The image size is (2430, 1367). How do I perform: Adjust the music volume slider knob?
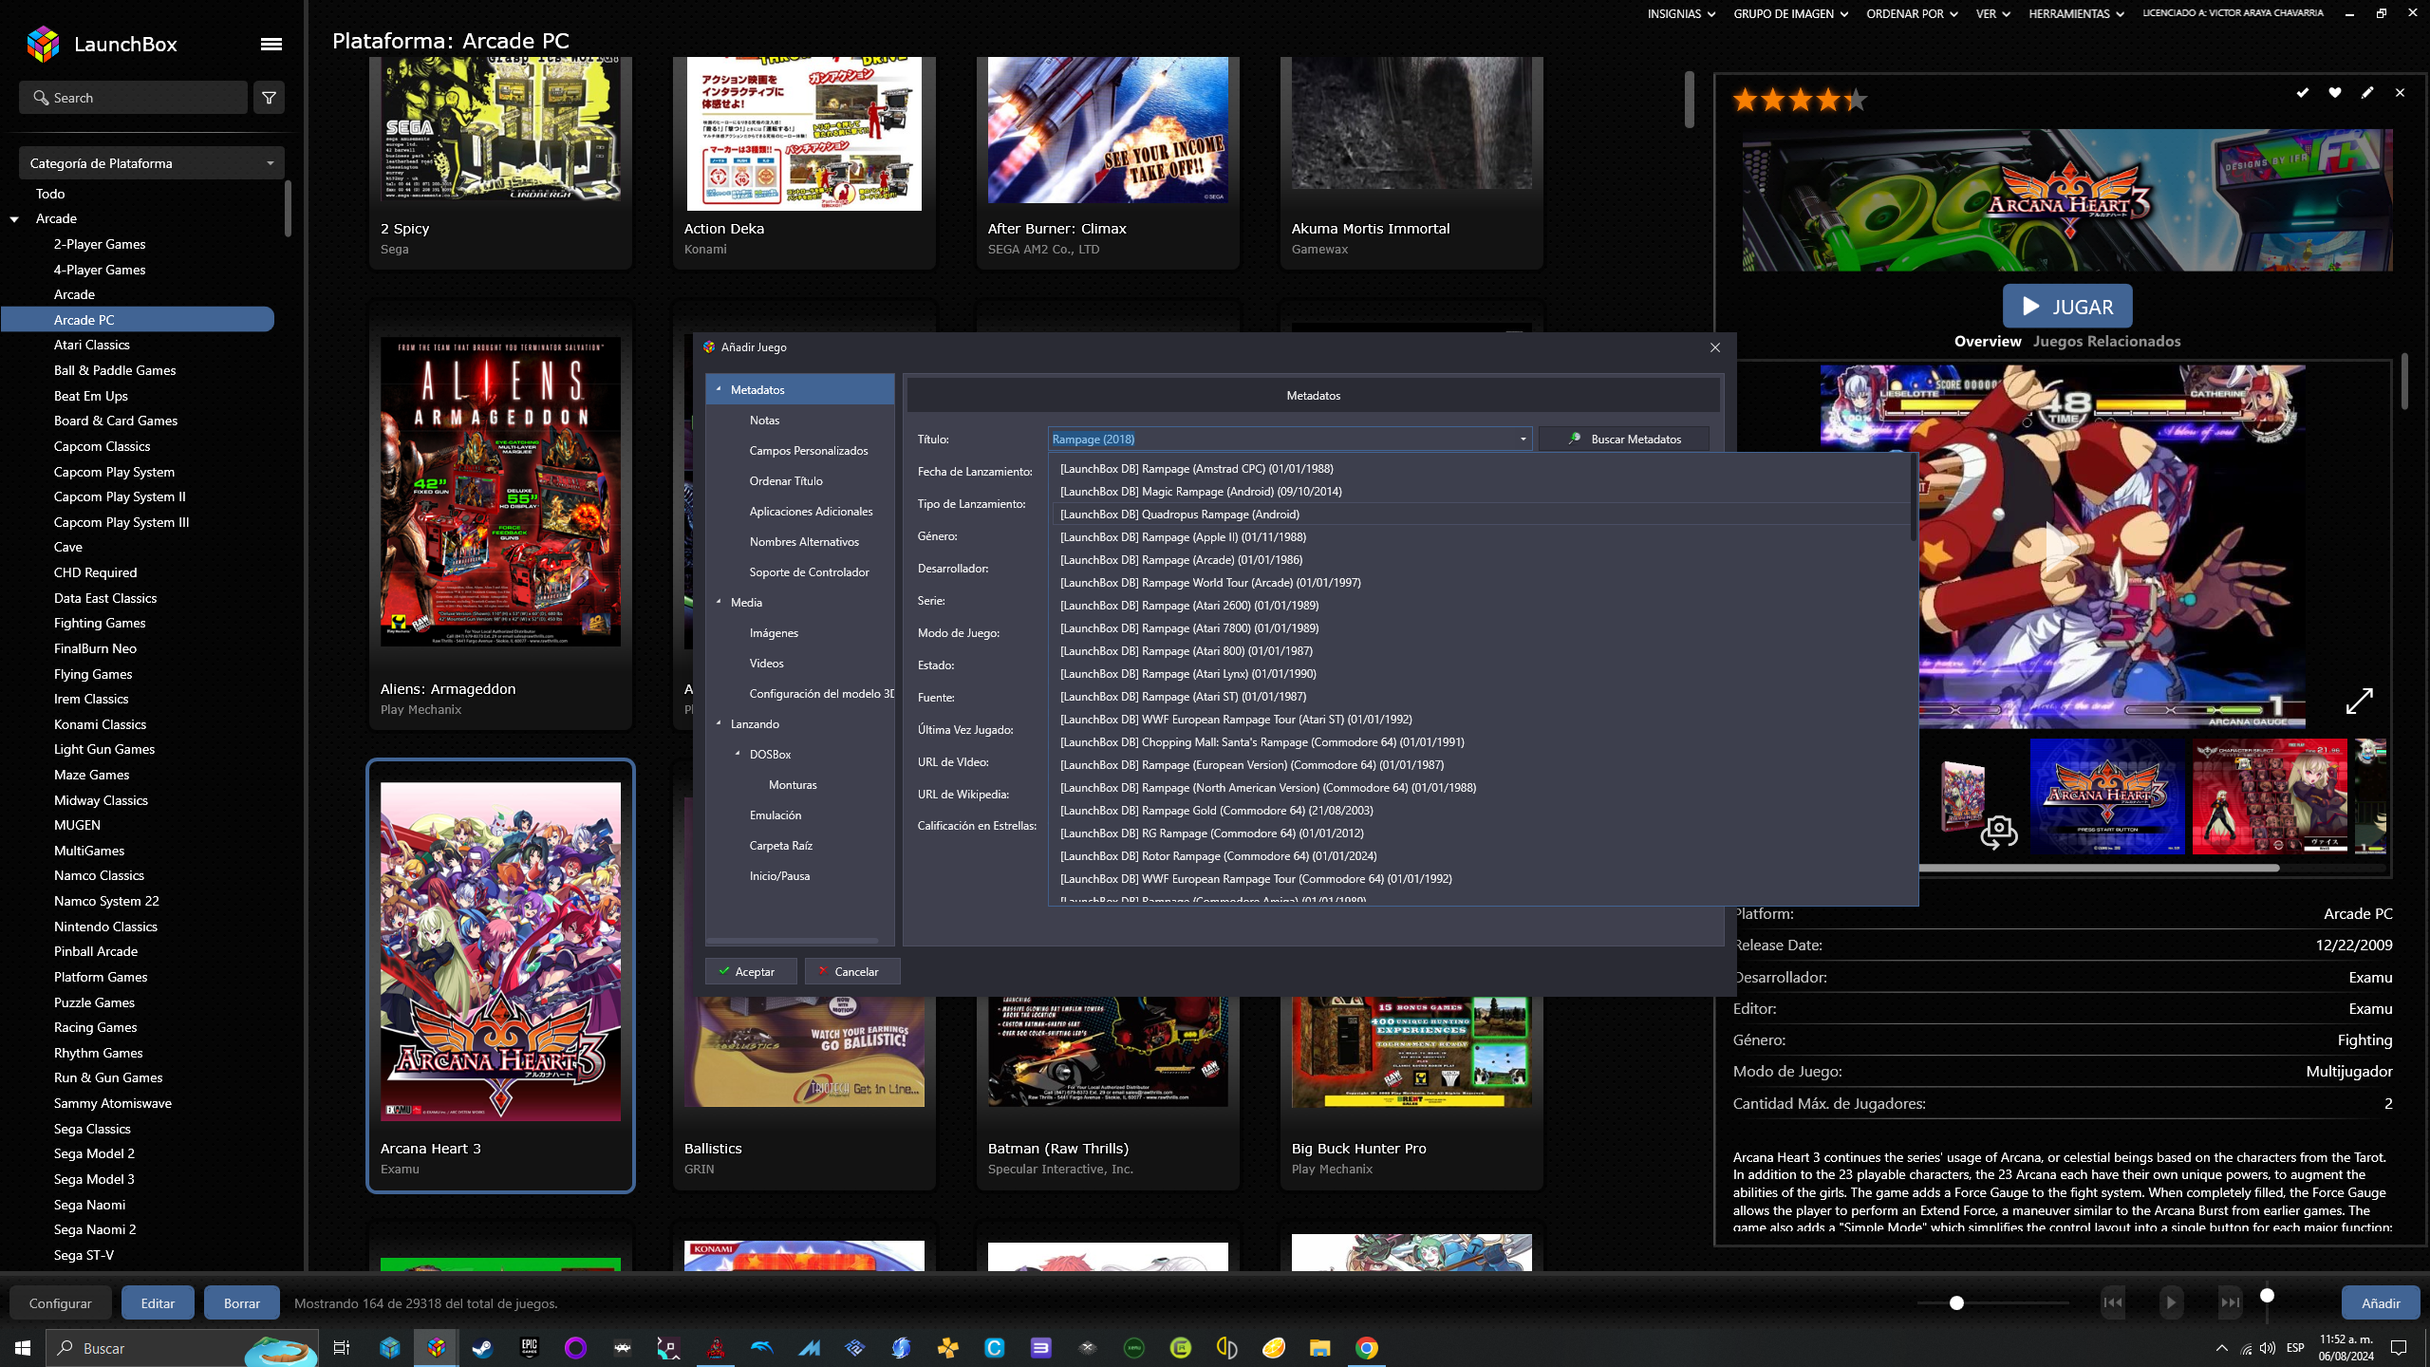[2267, 1296]
